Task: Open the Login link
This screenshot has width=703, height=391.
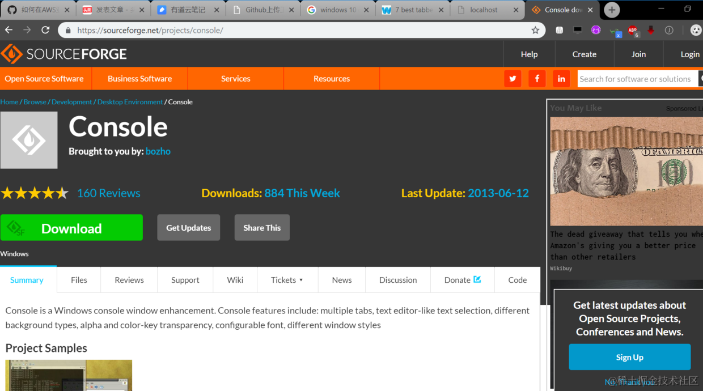Action: [690, 54]
